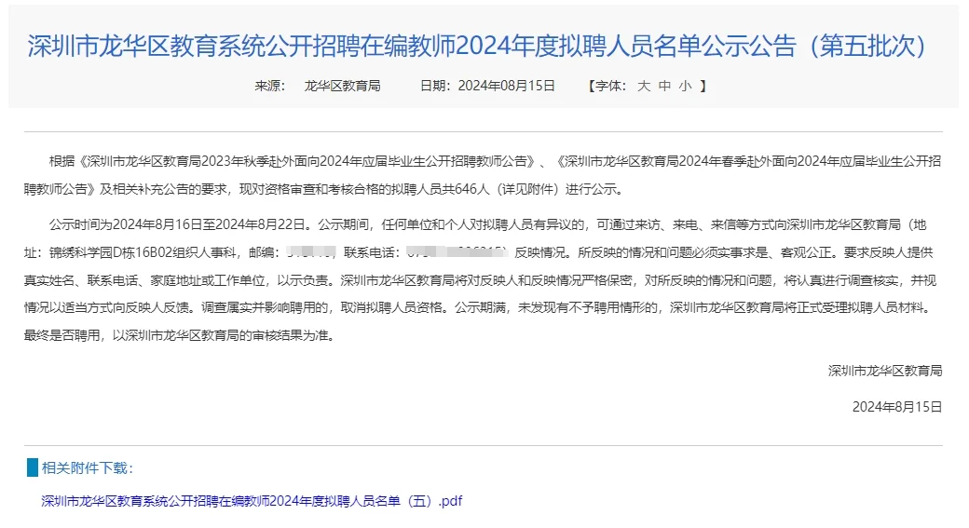The image size is (969, 528).
Task: Click the address text 锦绣科学园D栋16B02组织人事科
Action: (x=143, y=252)
